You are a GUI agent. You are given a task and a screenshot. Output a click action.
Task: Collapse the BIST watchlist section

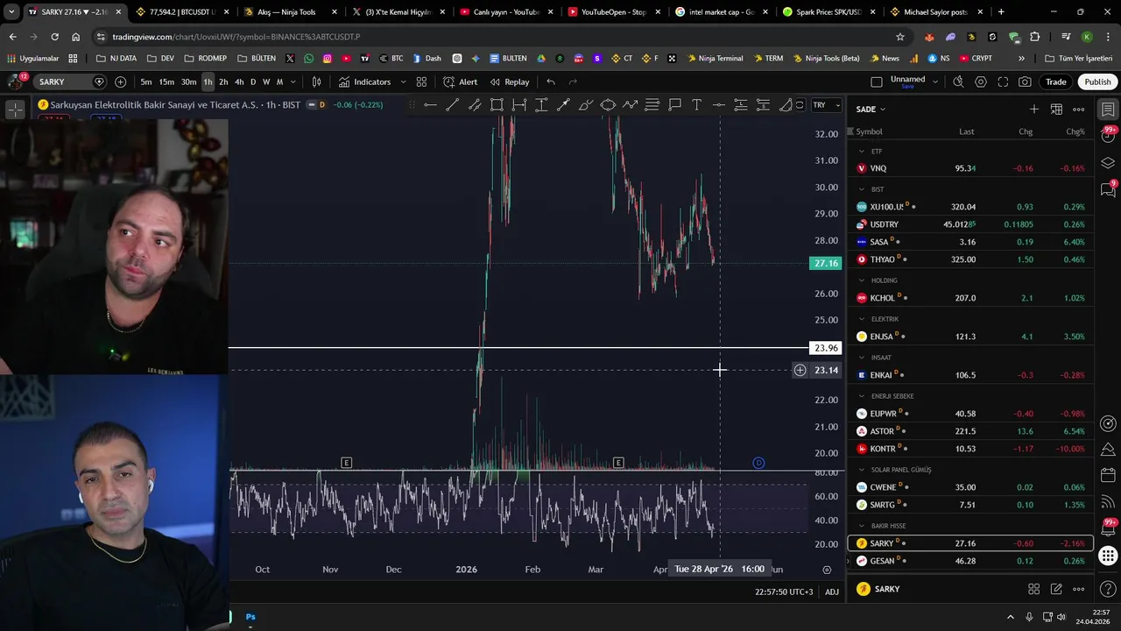pyautogui.click(x=862, y=189)
